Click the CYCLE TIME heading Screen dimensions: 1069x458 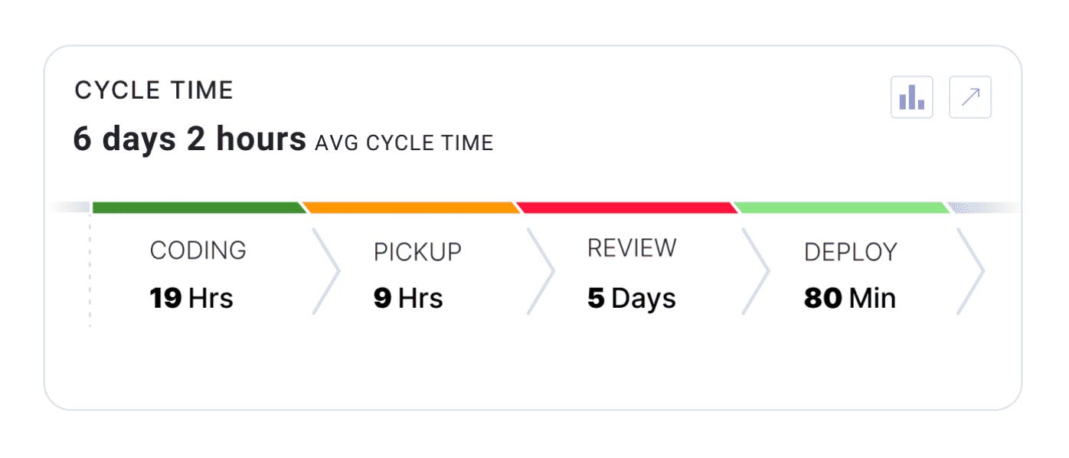click(x=153, y=89)
